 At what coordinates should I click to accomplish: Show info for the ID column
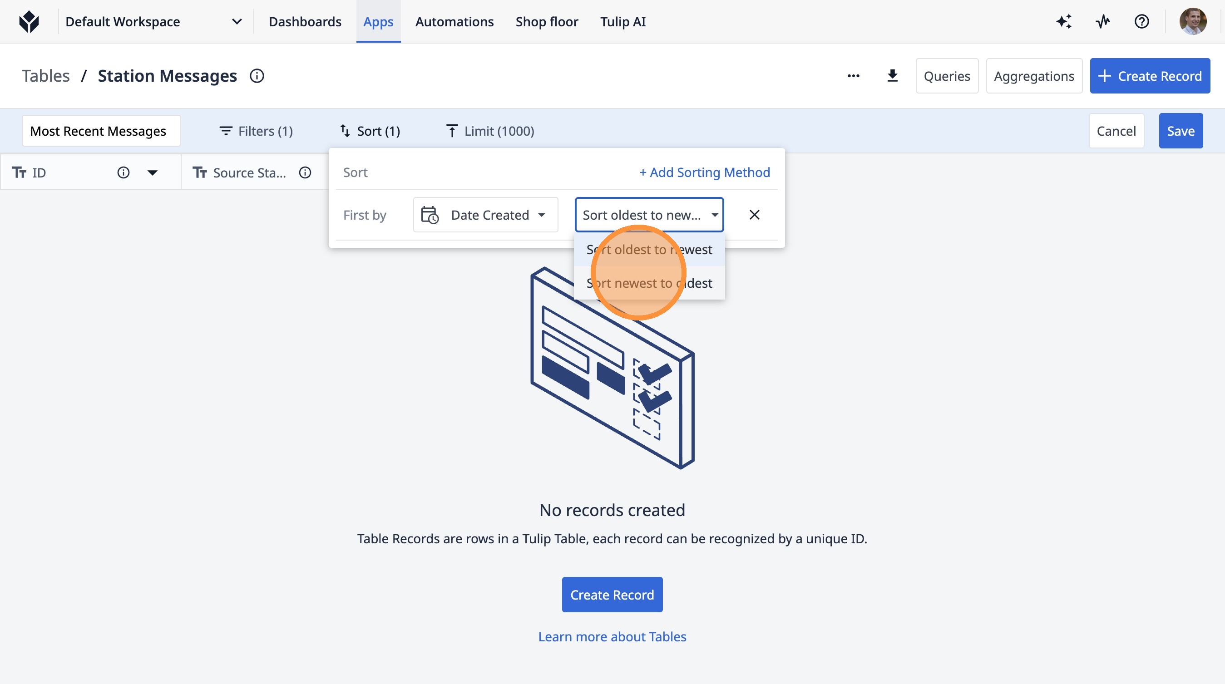(x=123, y=172)
